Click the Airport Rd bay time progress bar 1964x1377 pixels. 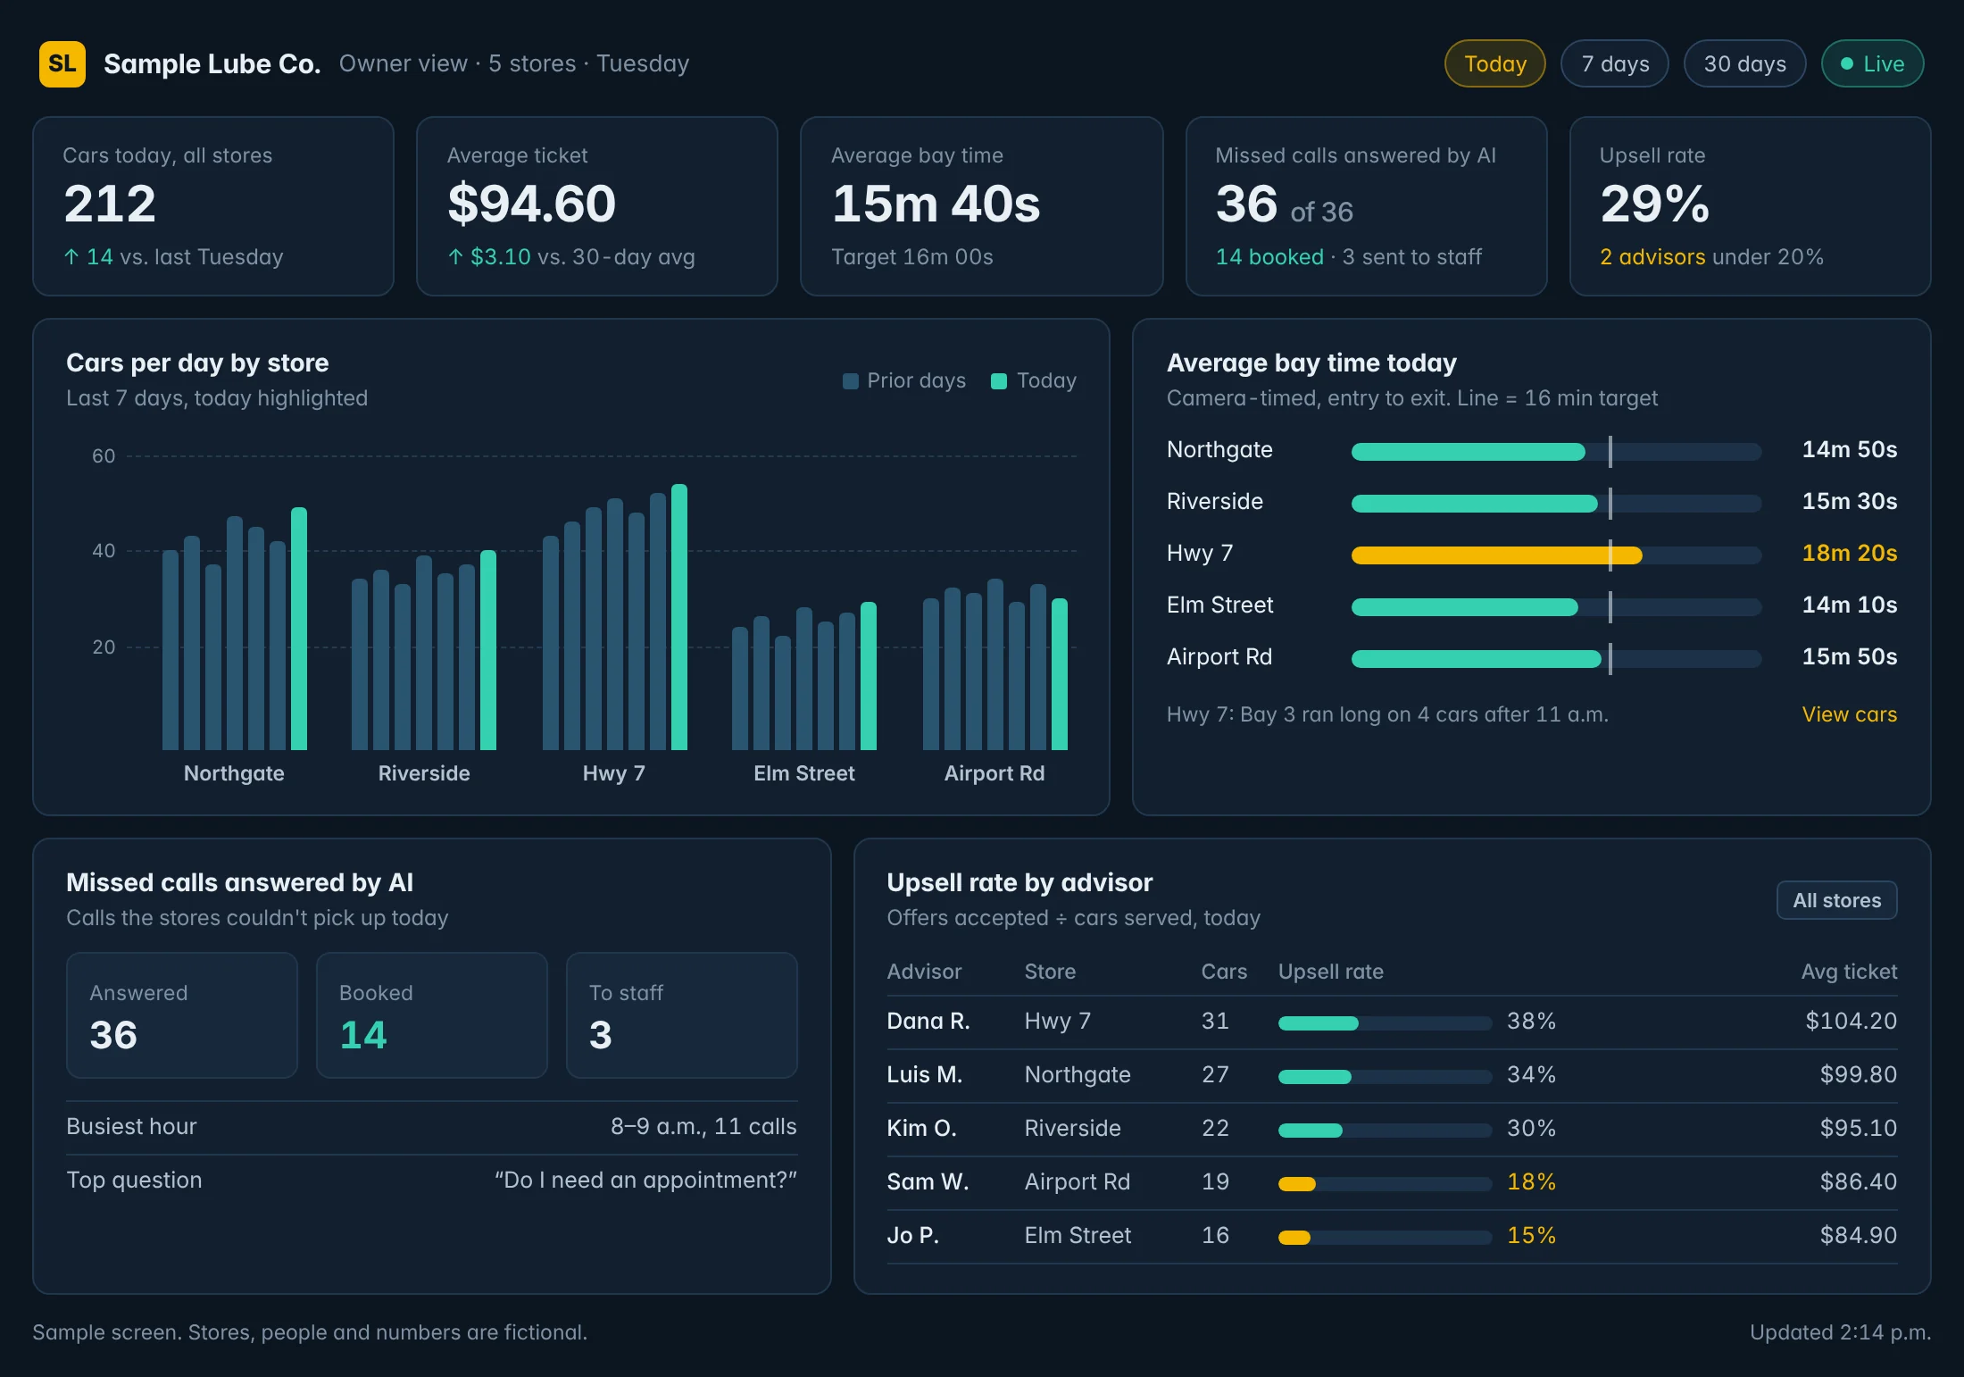click(x=1556, y=659)
